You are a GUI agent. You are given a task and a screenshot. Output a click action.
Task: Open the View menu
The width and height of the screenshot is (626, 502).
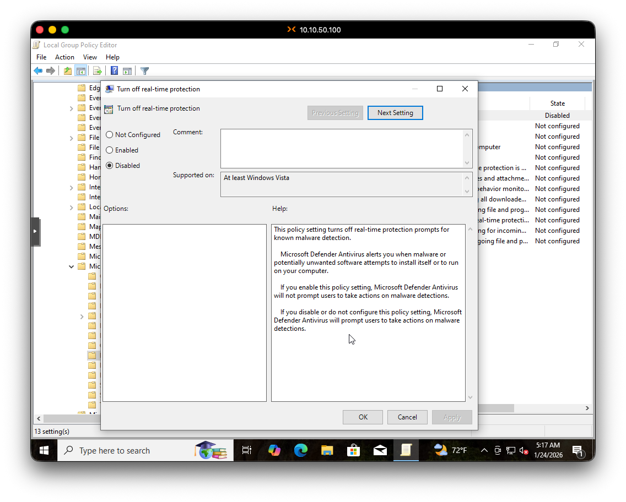click(x=90, y=57)
